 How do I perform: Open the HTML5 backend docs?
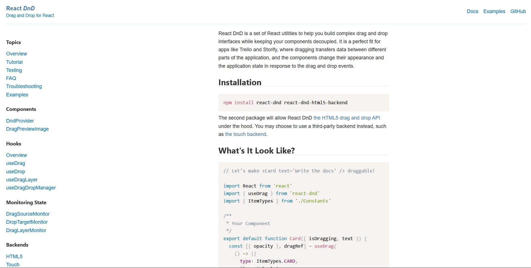click(14, 257)
